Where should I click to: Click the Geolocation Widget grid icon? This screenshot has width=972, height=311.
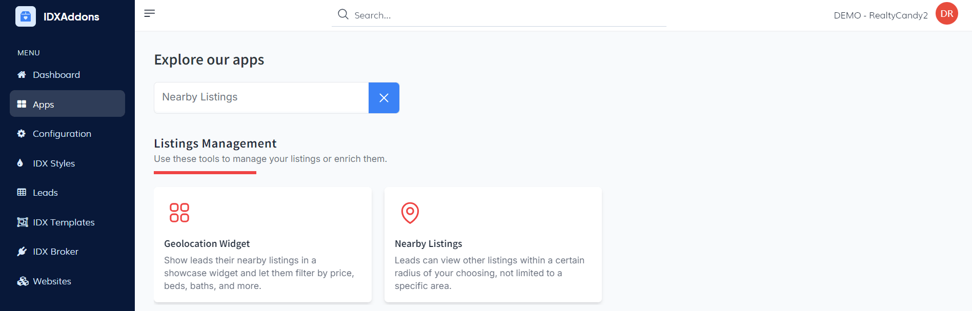pos(179,213)
